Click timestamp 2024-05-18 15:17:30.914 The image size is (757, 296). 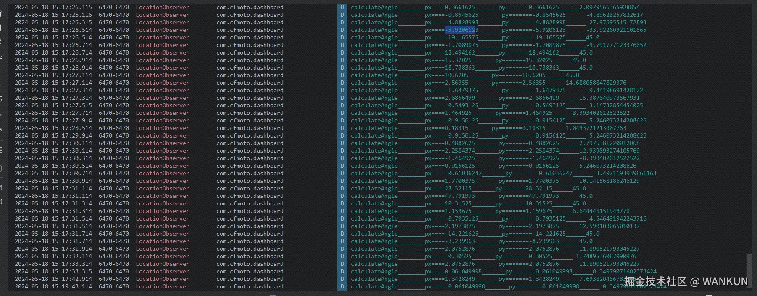tap(53, 181)
